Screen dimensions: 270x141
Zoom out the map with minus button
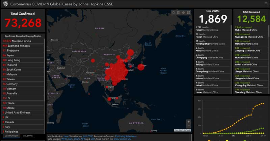[189, 126]
